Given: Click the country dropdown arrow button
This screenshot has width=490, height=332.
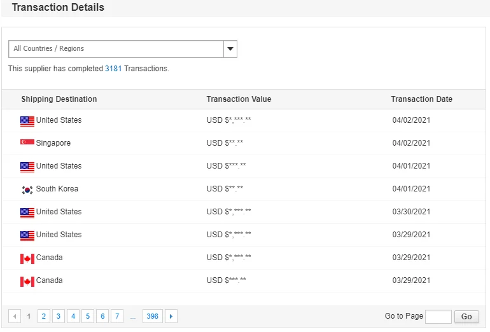Looking at the screenshot, I should click(x=230, y=49).
